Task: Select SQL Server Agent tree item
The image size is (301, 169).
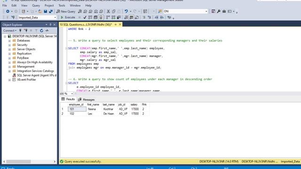Action: (37, 75)
